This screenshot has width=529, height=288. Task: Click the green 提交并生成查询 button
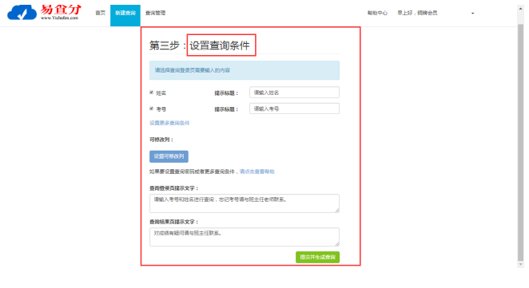pos(317,257)
